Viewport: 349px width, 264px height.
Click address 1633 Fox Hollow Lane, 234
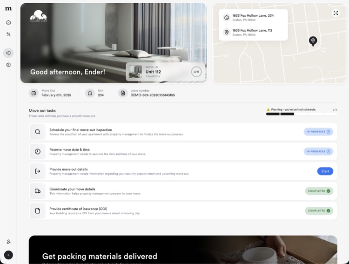(253, 15)
